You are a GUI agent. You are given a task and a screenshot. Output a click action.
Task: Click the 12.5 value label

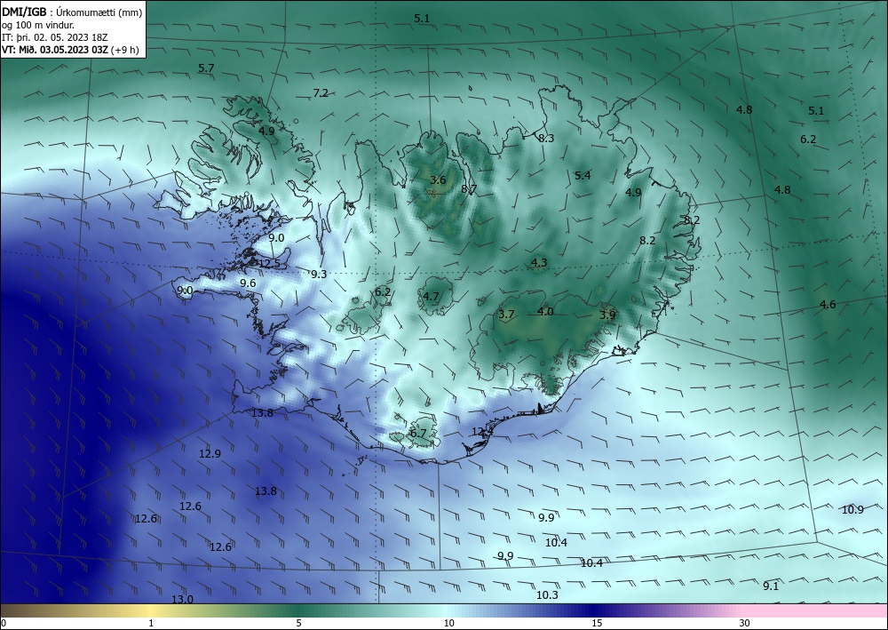[269, 263]
